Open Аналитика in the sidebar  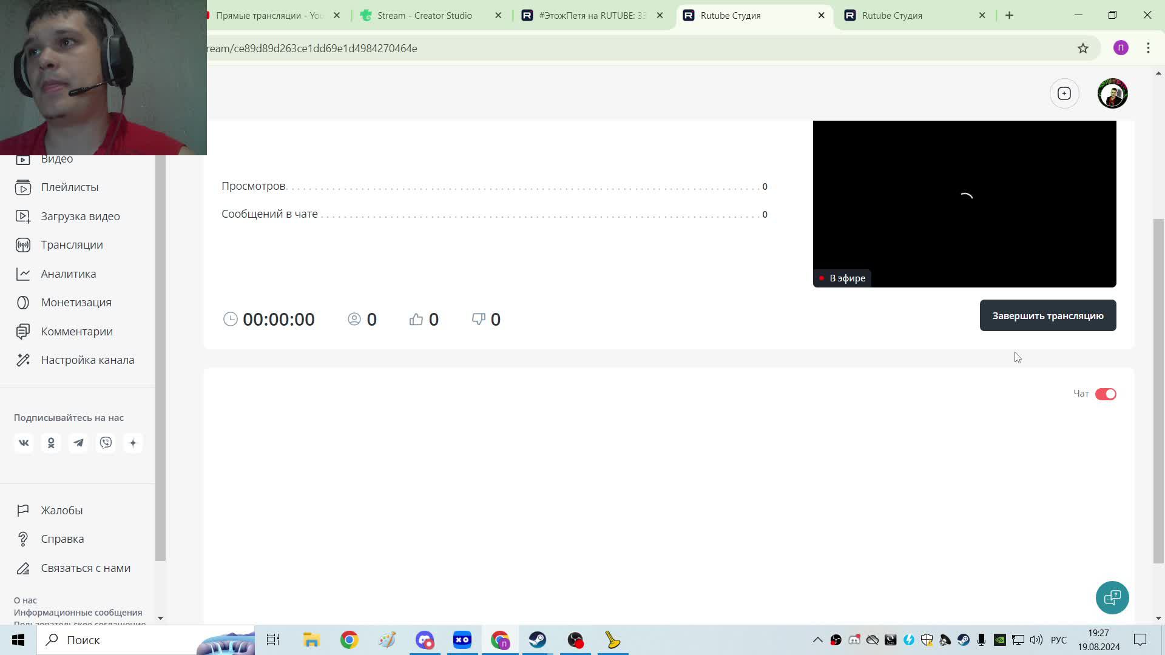point(68,274)
